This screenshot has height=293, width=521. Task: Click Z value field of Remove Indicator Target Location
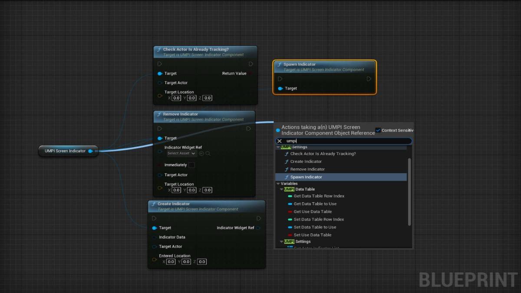[x=208, y=190]
